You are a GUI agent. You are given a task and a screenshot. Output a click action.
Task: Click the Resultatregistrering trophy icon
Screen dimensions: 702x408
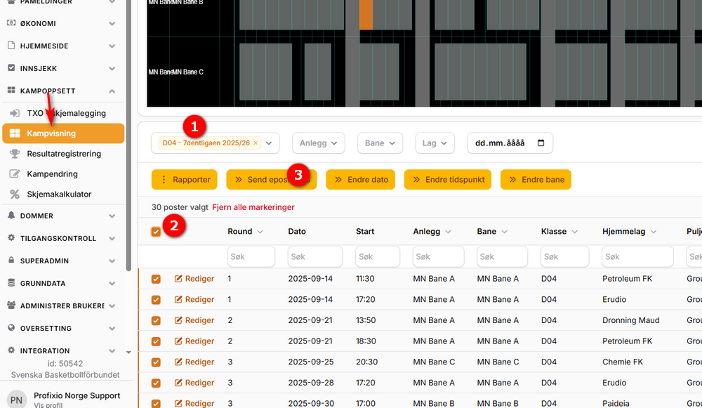click(x=15, y=154)
